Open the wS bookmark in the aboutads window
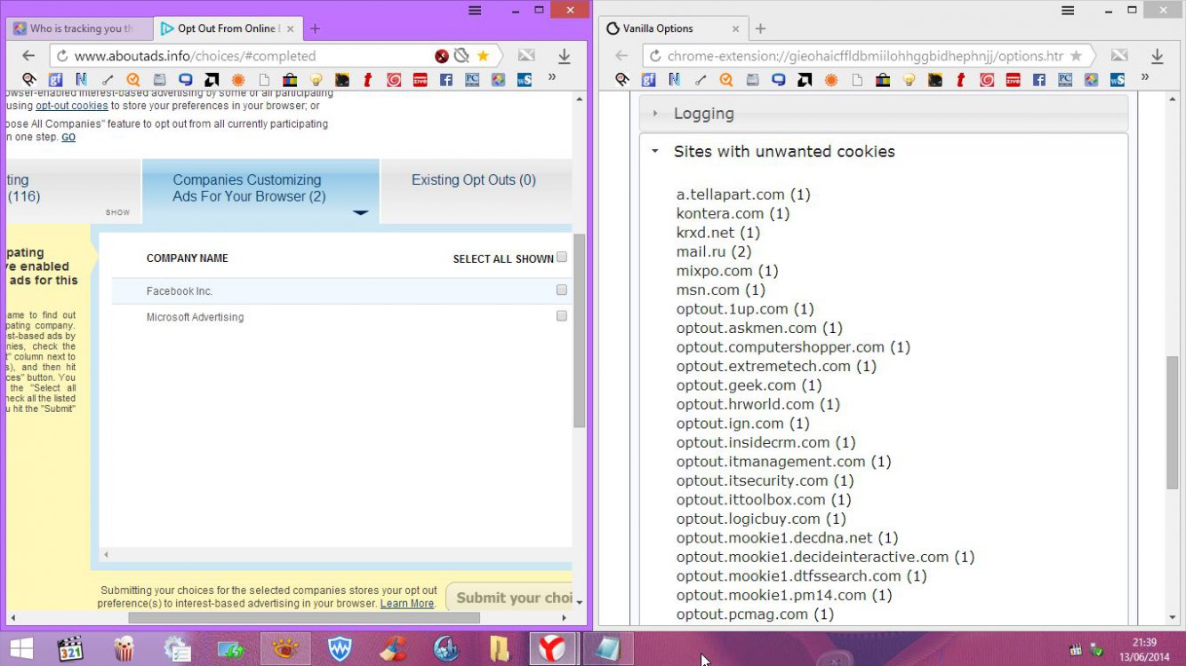 point(525,80)
